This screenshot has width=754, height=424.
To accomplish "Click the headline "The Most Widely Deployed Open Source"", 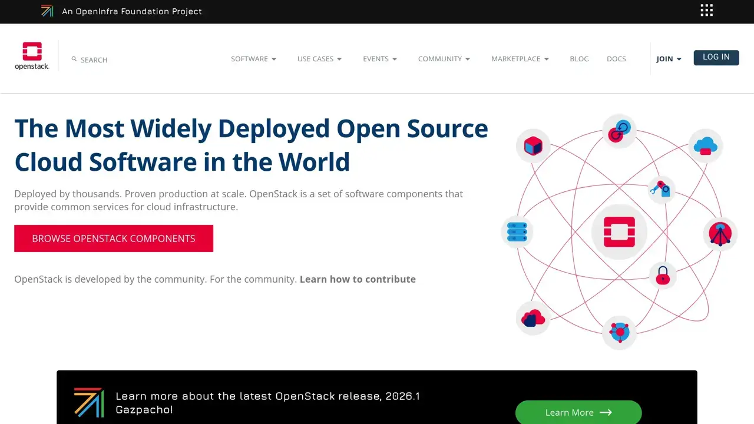I will tap(251, 128).
